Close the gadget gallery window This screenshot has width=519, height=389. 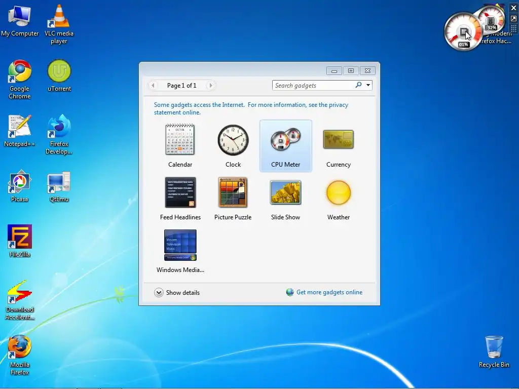[368, 71]
